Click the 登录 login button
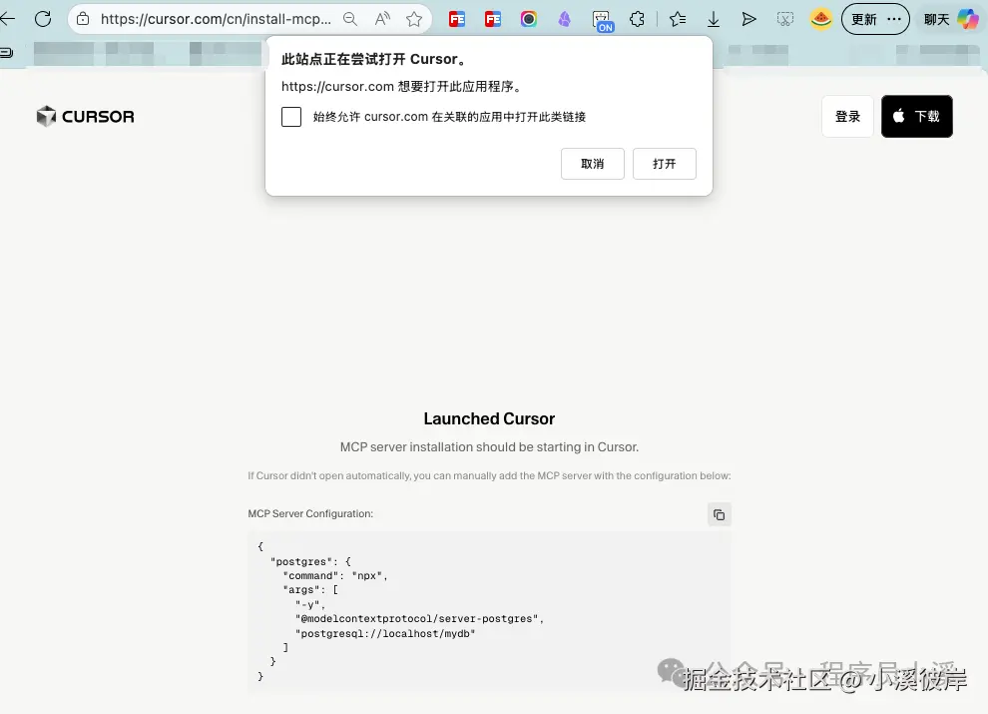Screen dimensions: 988x714 pyautogui.click(x=847, y=116)
